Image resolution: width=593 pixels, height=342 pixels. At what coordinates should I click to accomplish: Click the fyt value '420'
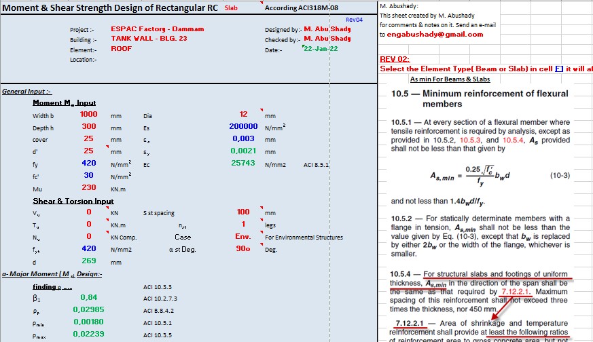tap(89, 248)
